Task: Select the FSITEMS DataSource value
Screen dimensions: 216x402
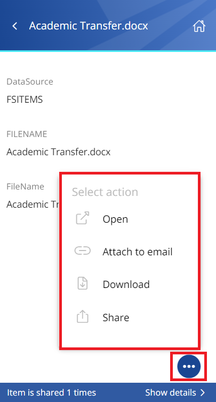Action: (x=25, y=100)
